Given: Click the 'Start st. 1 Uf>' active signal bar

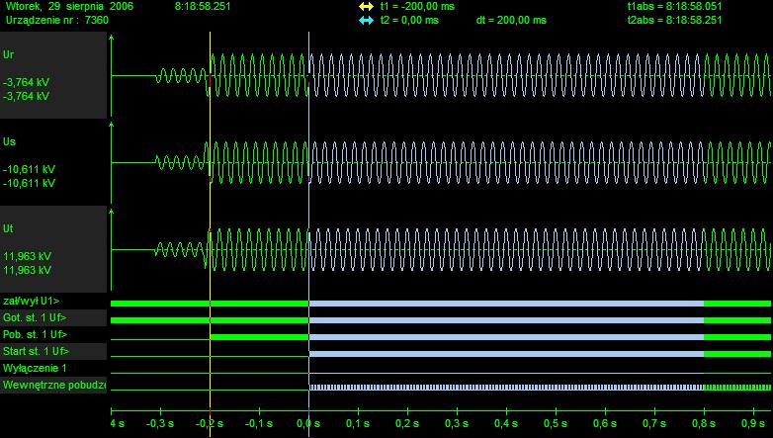Looking at the screenshot, I should [540, 354].
